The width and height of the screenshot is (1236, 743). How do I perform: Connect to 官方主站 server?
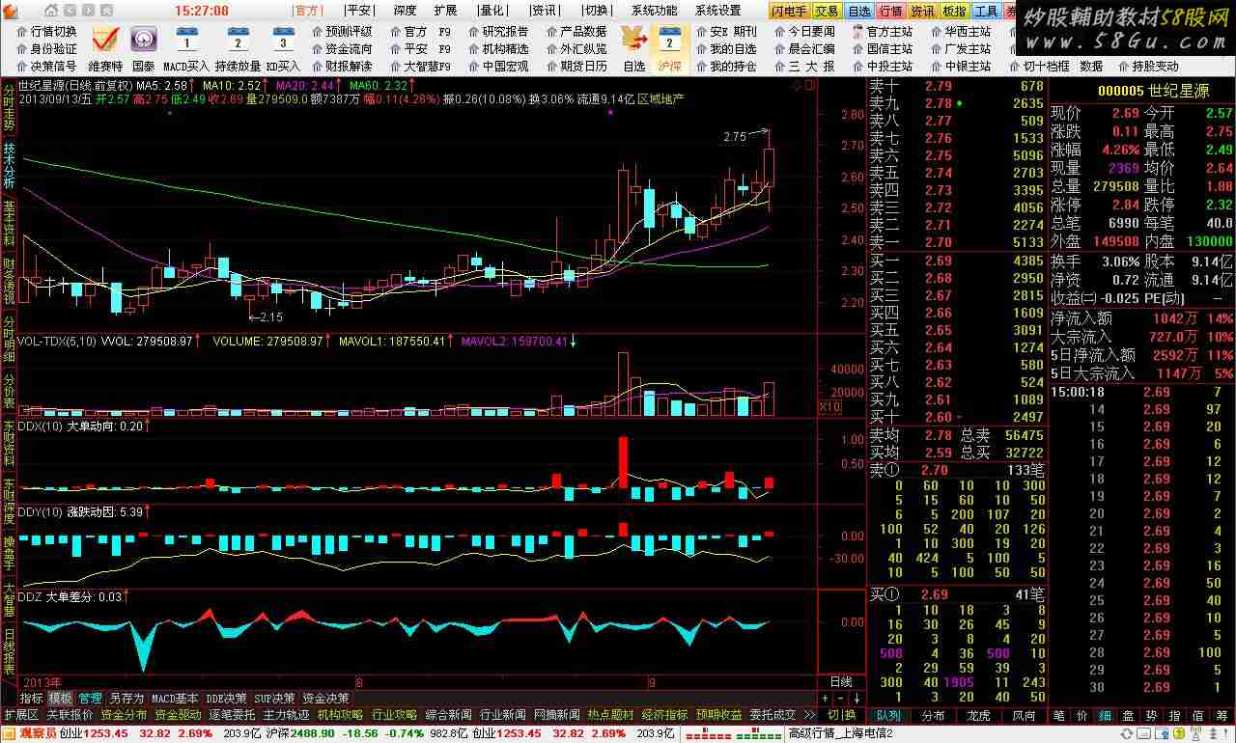(x=883, y=31)
